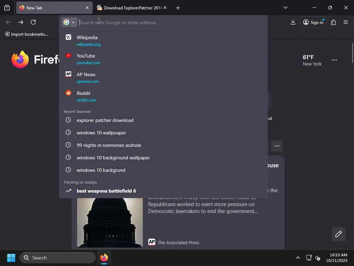Show hidden system tray icons chevron
Image resolution: width=354 pixels, height=266 pixels.
point(298,258)
